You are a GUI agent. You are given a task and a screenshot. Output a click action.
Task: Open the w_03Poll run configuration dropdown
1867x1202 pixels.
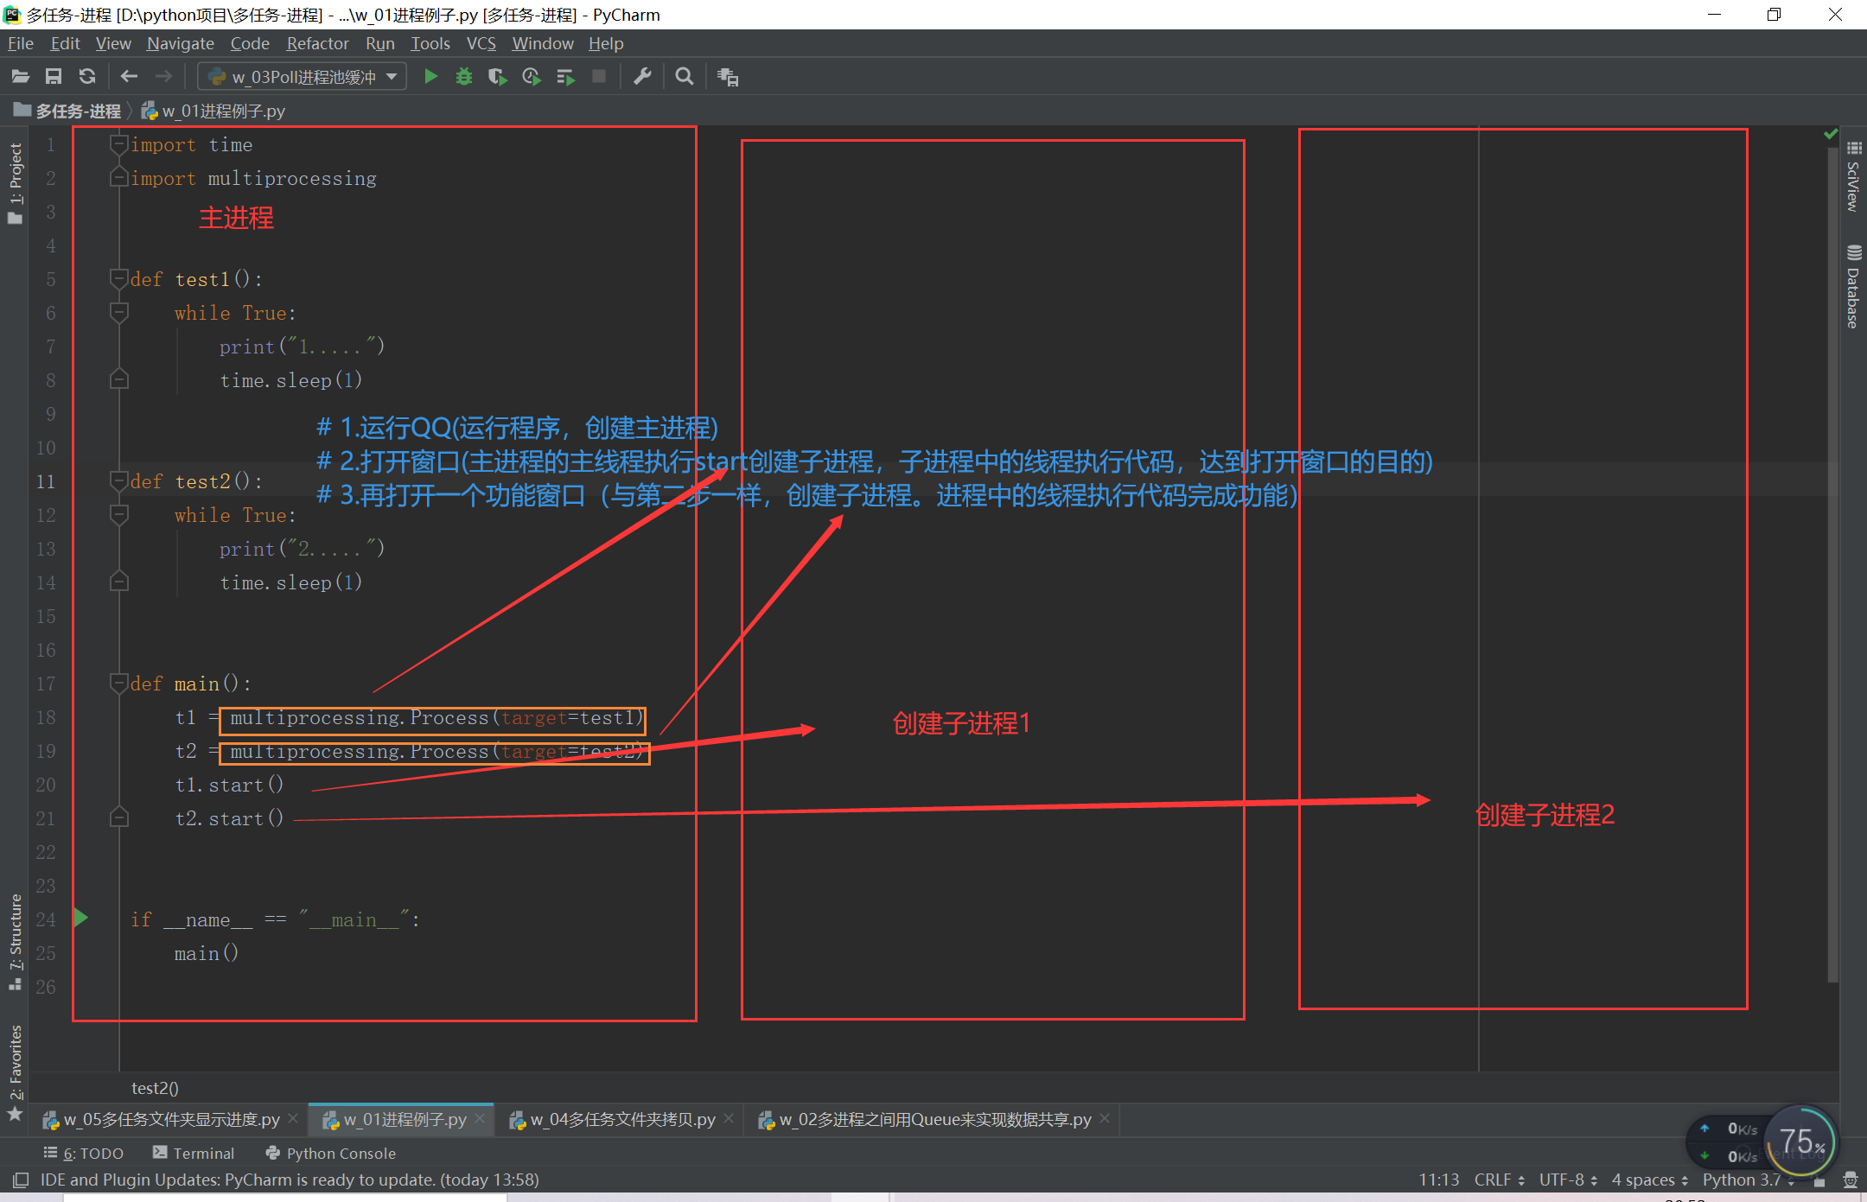pos(302,77)
